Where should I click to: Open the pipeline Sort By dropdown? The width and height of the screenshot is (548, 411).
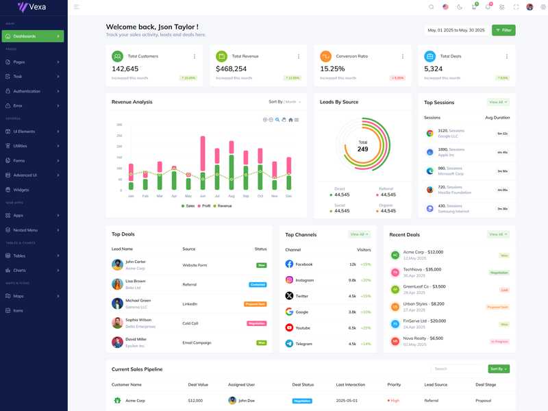click(x=498, y=369)
